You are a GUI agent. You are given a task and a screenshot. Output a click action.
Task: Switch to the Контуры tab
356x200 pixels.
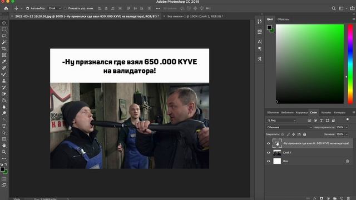point(340,112)
